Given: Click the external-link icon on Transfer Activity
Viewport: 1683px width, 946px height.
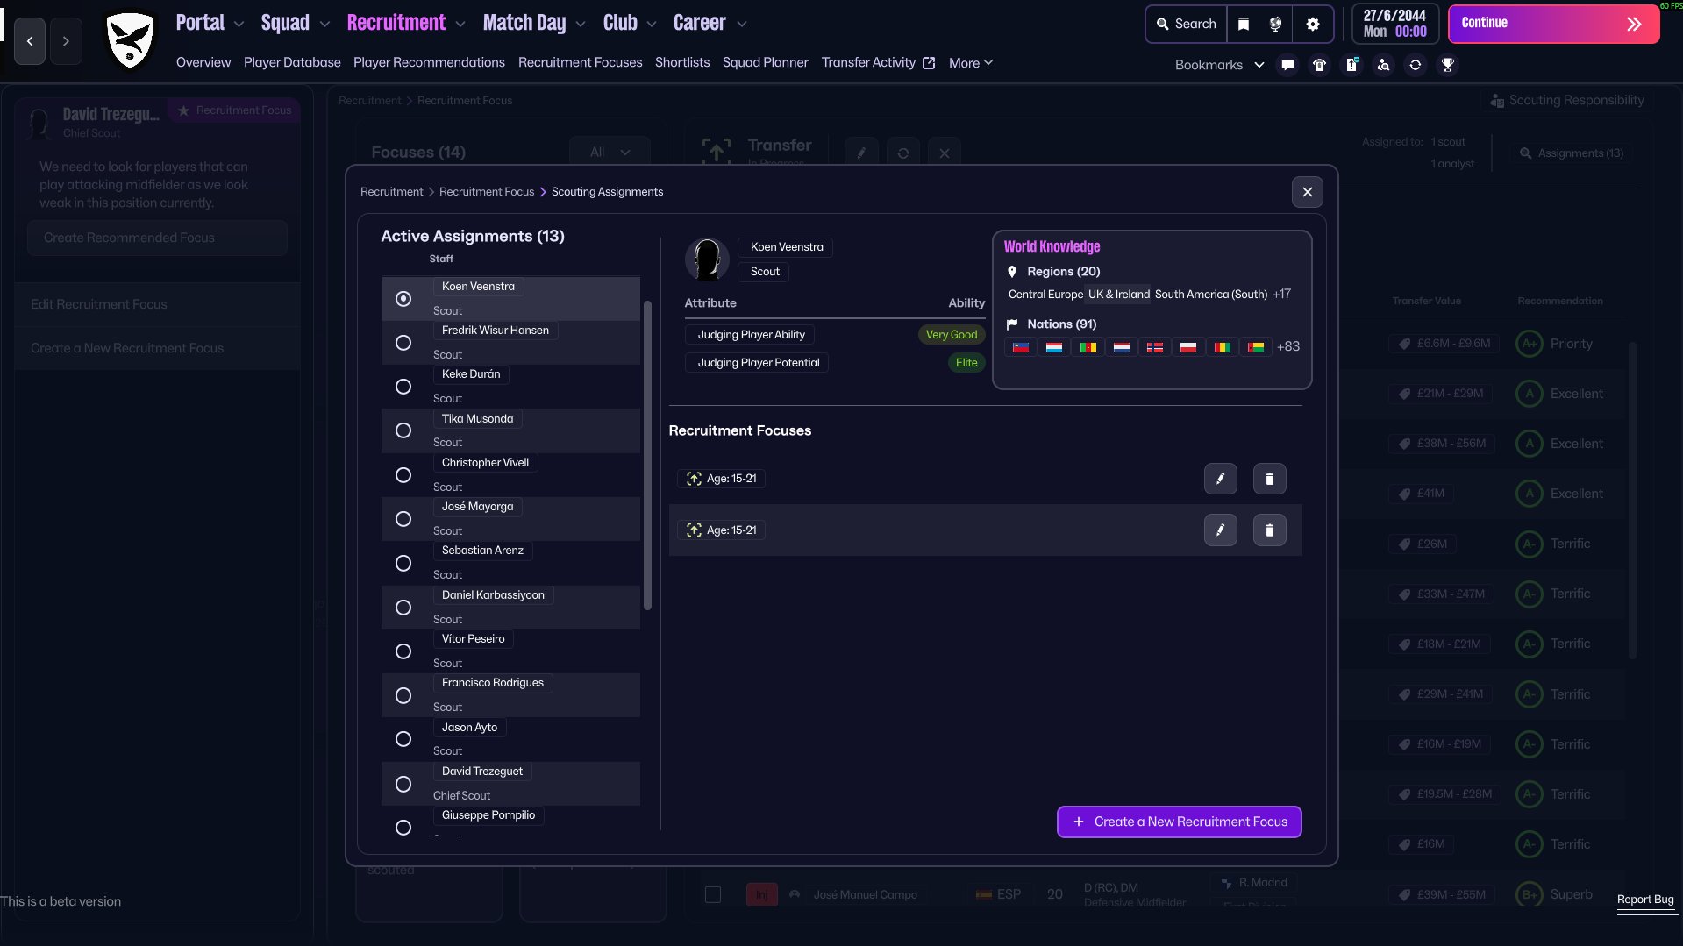Looking at the screenshot, I should [x=929, y=63].
